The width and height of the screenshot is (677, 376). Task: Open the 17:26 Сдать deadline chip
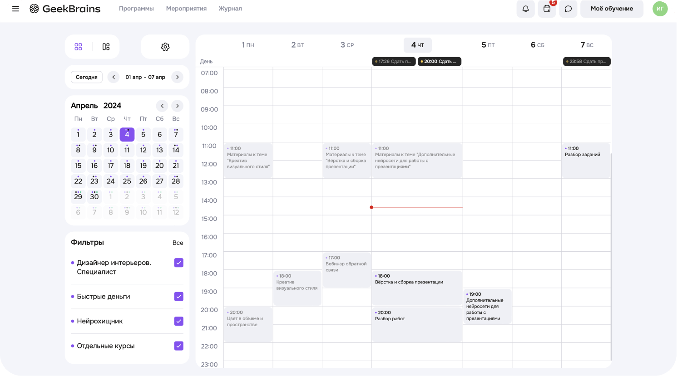click(x=394, y=61)
